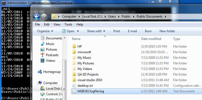This screenshot has width=202, height=100.
Task: Click the Open toolbar button
Action: pos(68,31)
